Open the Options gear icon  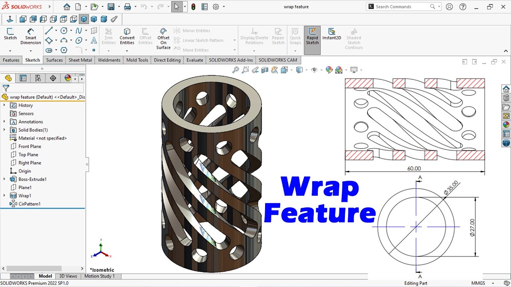click(216, 7)
